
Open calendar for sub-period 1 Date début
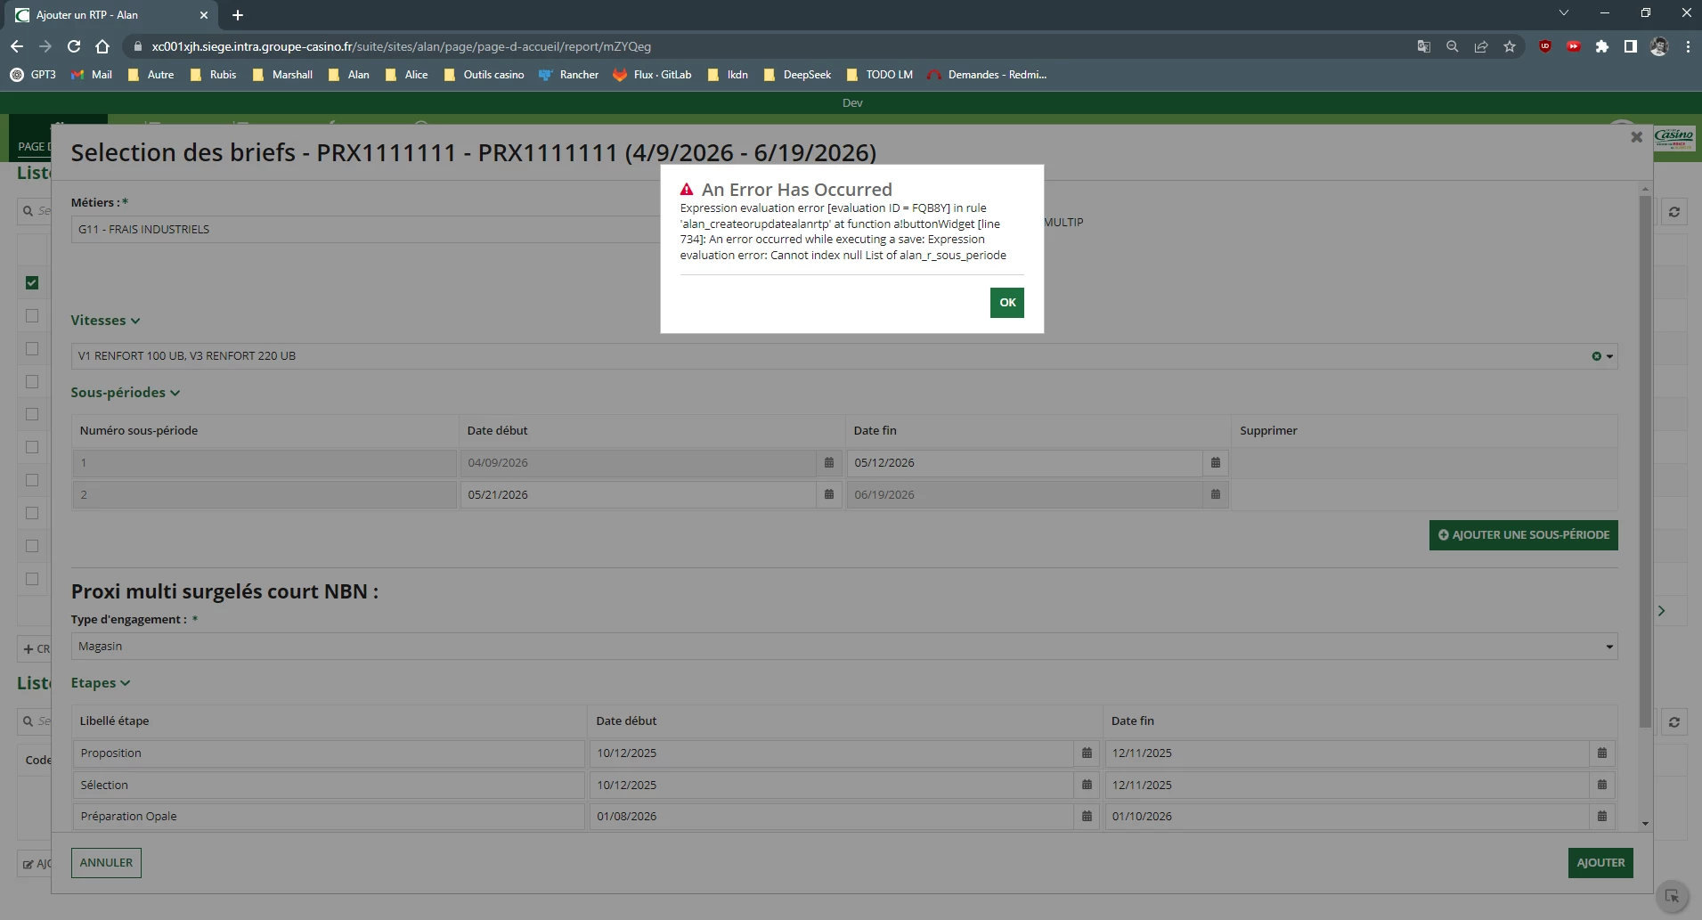828,463
